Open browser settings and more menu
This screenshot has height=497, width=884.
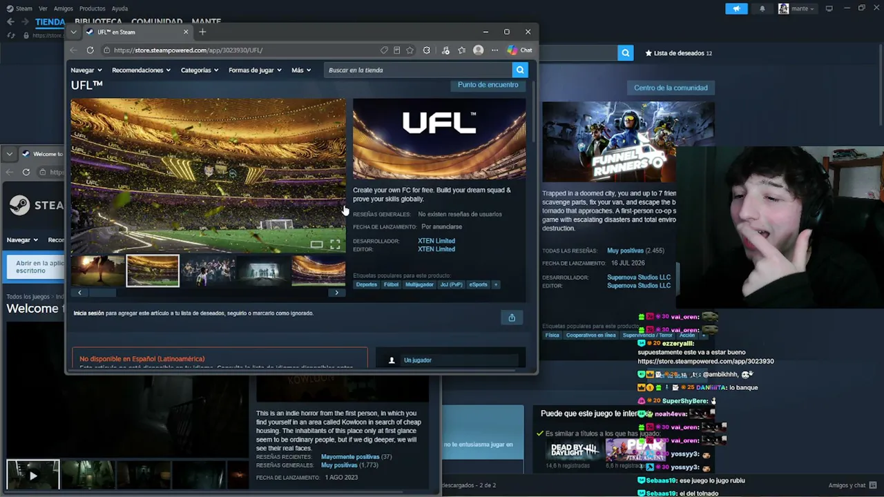[494, 50]
